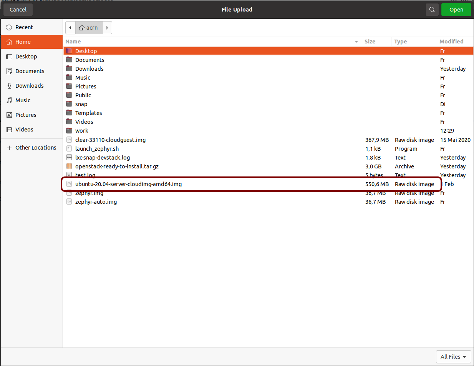Click the script icon of launch_zephyr.sh
Screen dimensions: 474x366
click(x=69, y=149)
